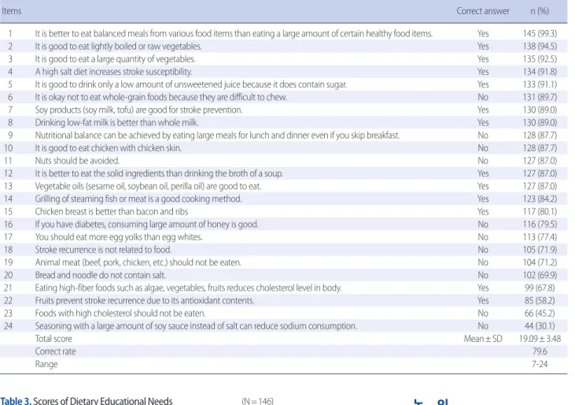Viewport: 575px width, 405px height.
Task: Click 'You should eat more egg yolks than egg whites.'
Action: (x=119, y=237)
